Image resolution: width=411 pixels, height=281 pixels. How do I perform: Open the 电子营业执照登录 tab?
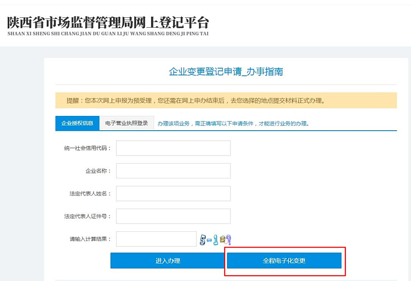126,123
